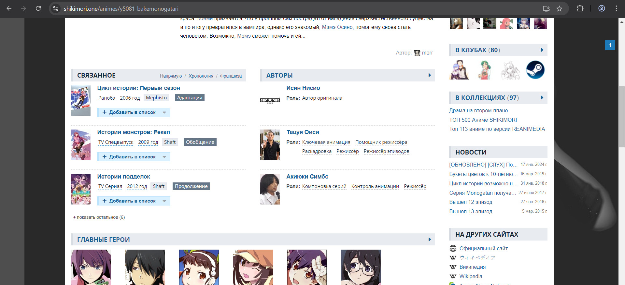Open the browser extensions puzzle icon
The width and height of the screenshot is (625, 285).
pyautogui.click(x=580, y=8)
